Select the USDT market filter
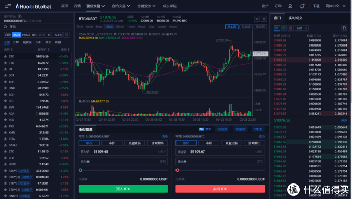Image resolution: width=352 pixels, height=199 pixels. (17, 35)
